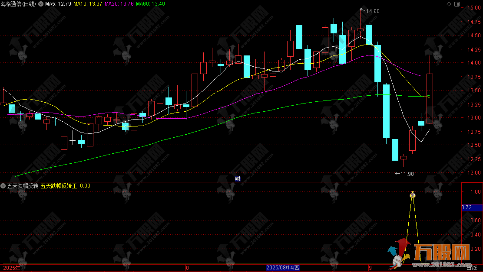Click the 12.50 price axis label

coord(474,145)
